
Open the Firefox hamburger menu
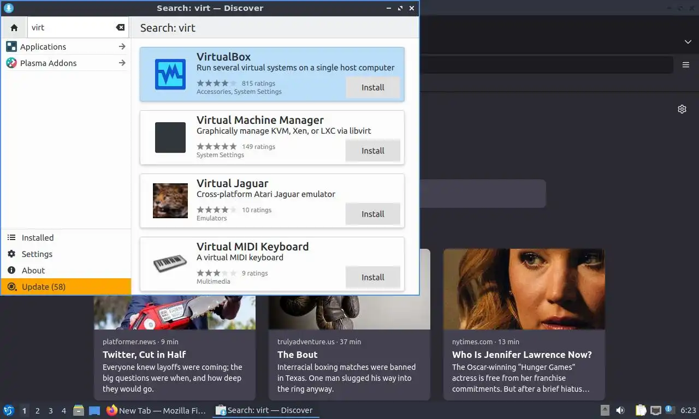point(686,65)
